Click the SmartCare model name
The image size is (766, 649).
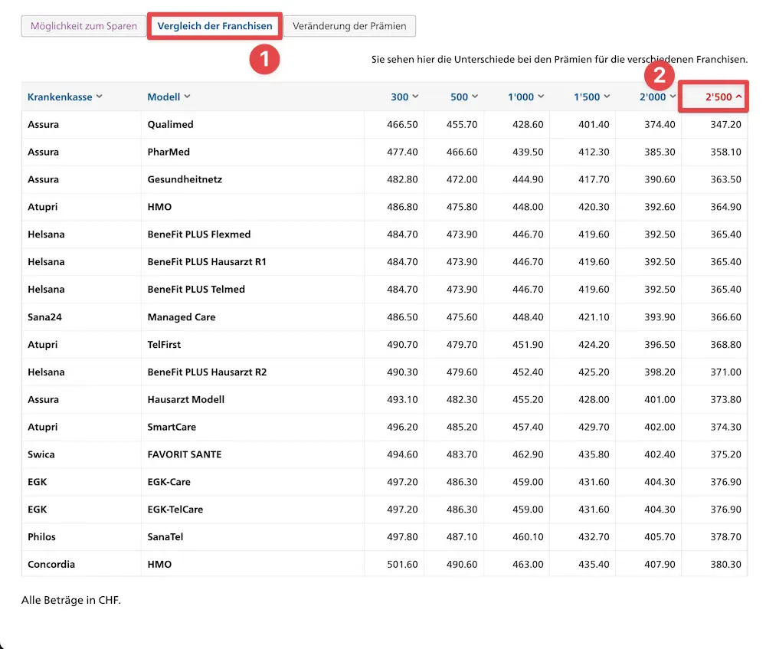click(172, 427)
